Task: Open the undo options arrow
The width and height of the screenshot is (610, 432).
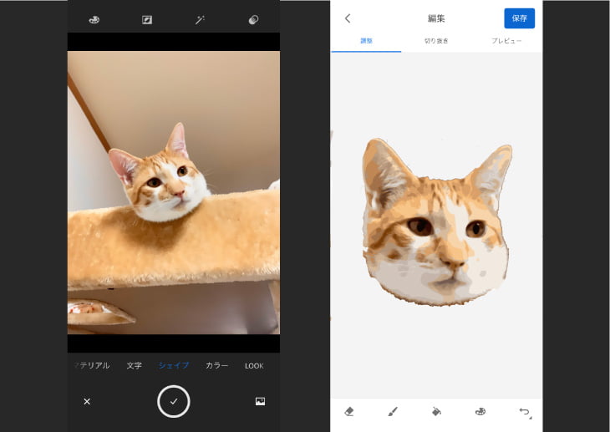Action: pyautogui.click(x=524, y=411)
